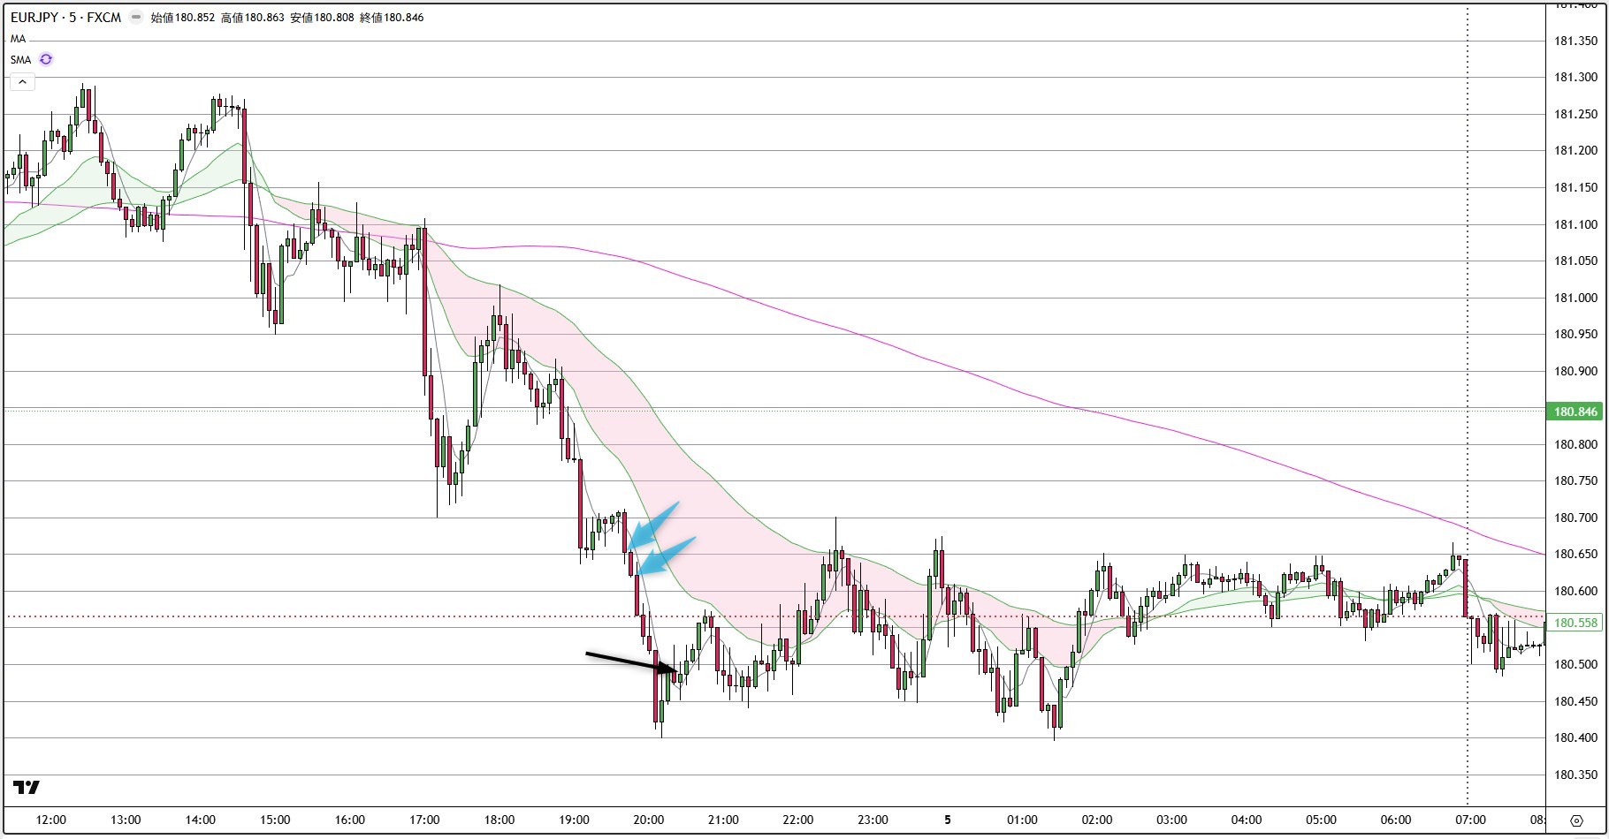Click the purple sync icon next to SMA

45,59
